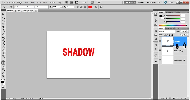Open the Info panel in dock

point(156,39)
